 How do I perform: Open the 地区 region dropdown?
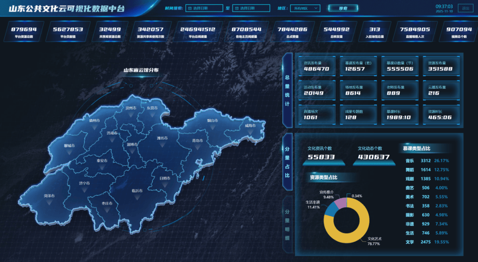[305, 8]
